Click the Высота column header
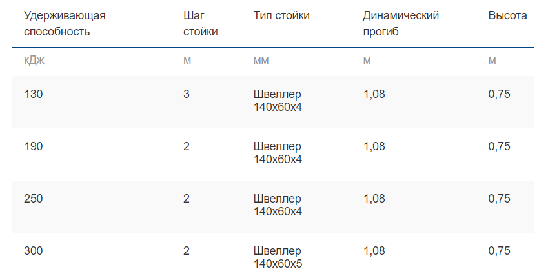548x278 pixels. [x=507, y=15]
